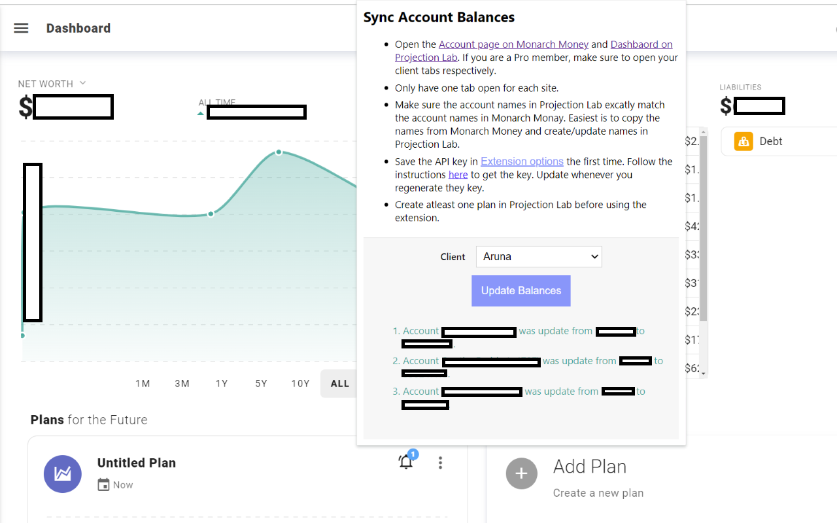Open the Client dropdown showing Aruna
The width and height of the screenshot is (837, 523).
pos(539,256)
